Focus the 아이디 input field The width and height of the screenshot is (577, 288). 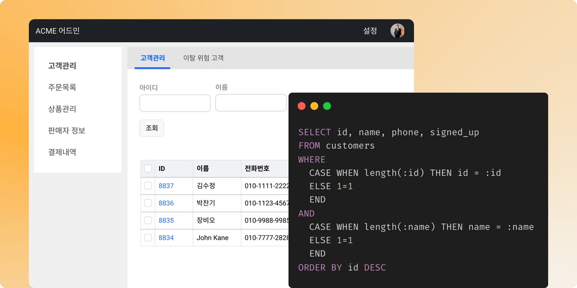coord(175,103)
